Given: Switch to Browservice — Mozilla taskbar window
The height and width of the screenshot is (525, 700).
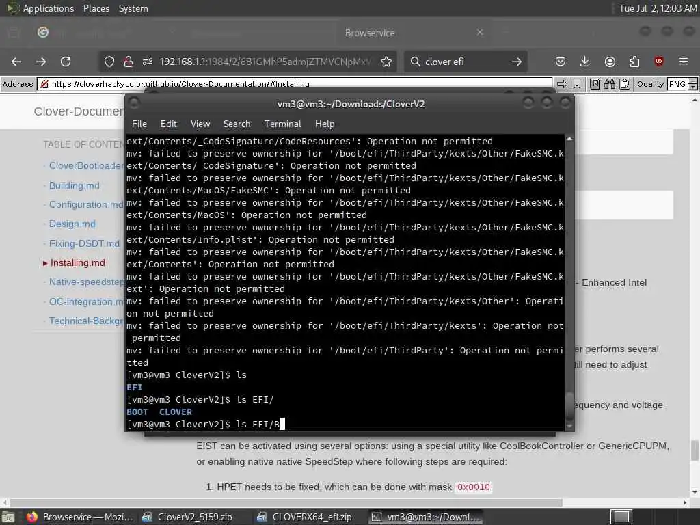Looking at the screenshot, I should pyautogui.click(x=79, y=517).
